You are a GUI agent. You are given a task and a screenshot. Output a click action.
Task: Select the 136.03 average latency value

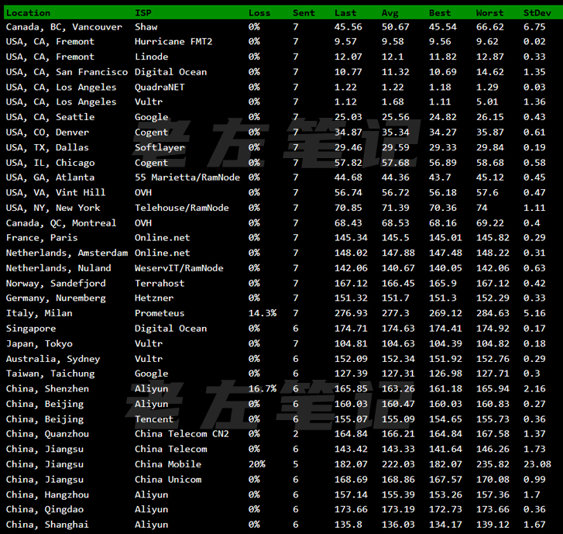coord(398,525)
